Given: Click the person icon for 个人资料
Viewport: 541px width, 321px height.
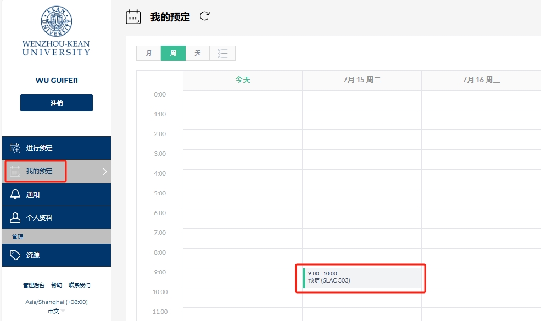Looking at the screenshot, I should point(15,217).
